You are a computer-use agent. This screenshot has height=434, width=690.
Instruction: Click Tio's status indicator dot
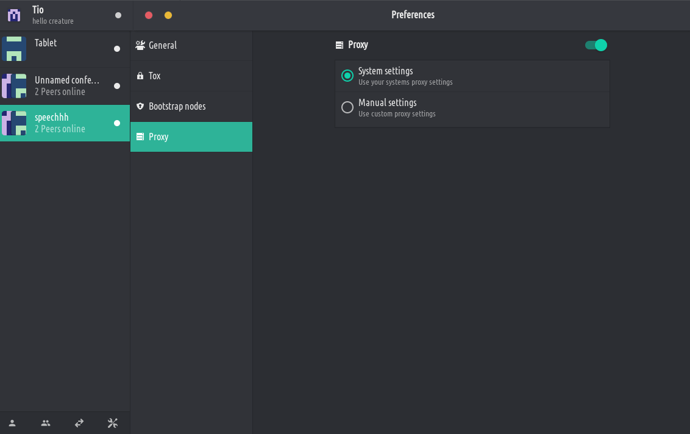coord(118,15)
